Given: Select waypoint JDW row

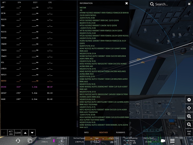Looking at the screenshot, I should 39,26.
